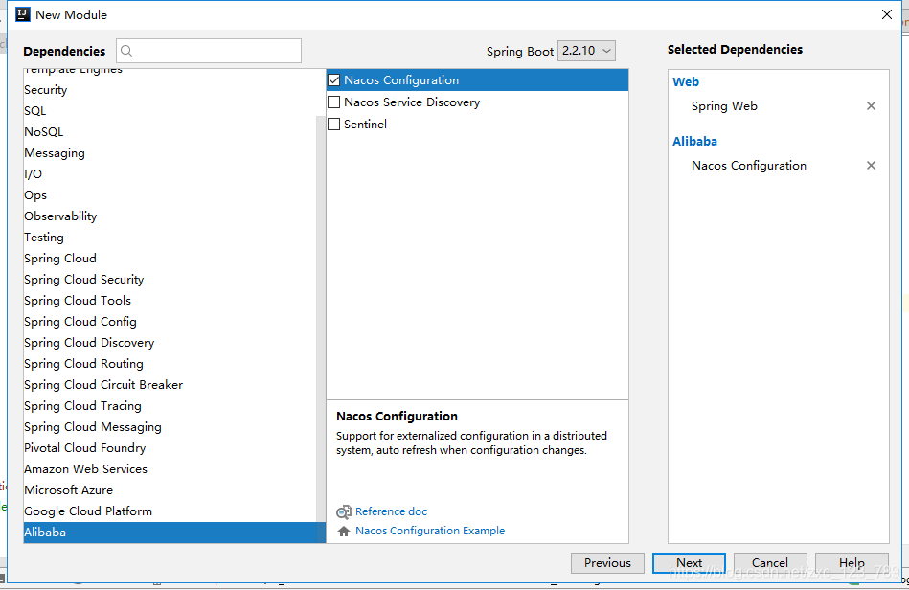Screen dimensions: 909x590
Task: Click the search magnifier icon
Action: point(126,51)
